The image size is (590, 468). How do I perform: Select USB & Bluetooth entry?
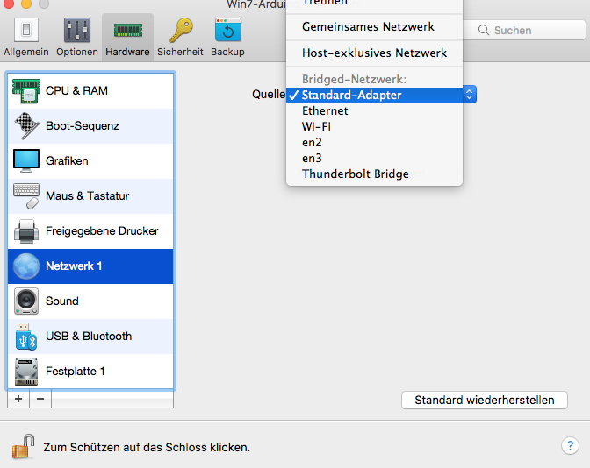coord(90,337)
